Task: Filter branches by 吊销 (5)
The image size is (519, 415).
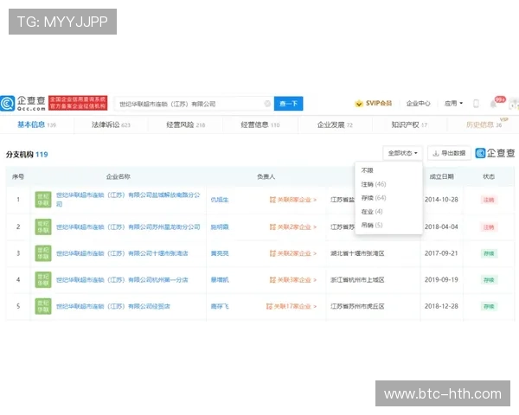Action: point(372,225)
